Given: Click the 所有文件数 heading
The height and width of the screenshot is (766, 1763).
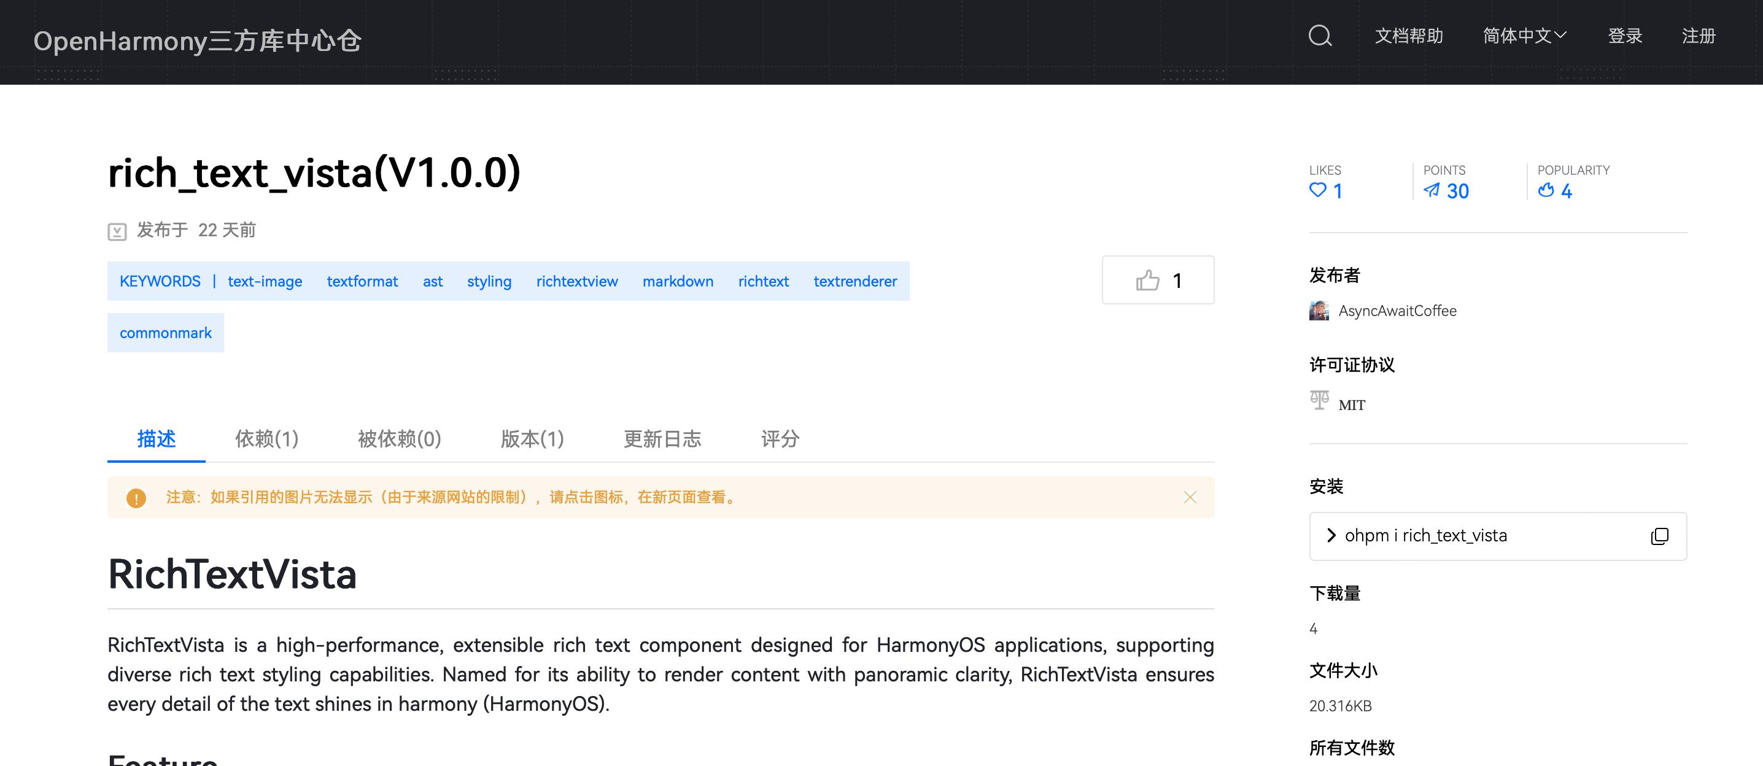Looking at the screenshot, I should click(x=1352, y=748).
